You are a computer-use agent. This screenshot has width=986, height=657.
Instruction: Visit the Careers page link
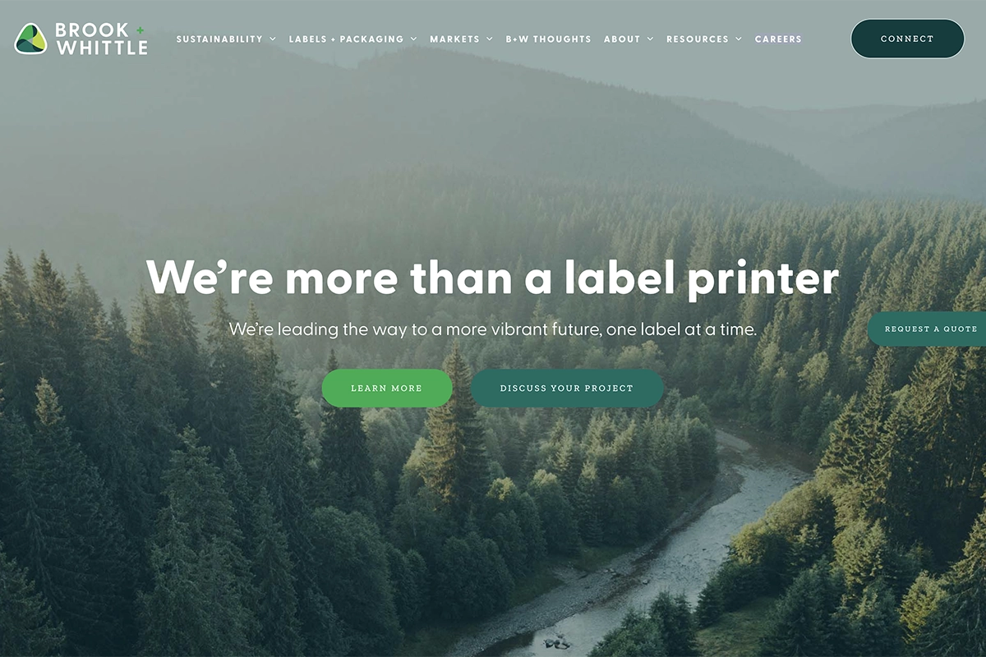coord(778,39)
